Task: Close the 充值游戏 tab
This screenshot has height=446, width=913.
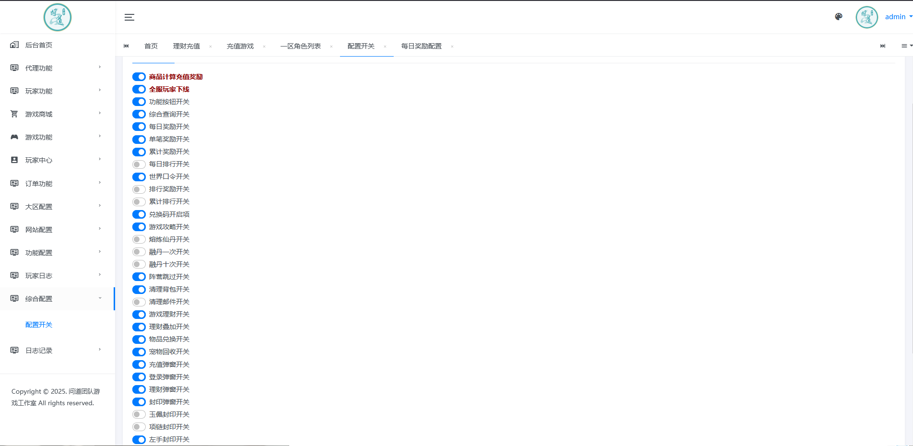Action: pos(264,47)
